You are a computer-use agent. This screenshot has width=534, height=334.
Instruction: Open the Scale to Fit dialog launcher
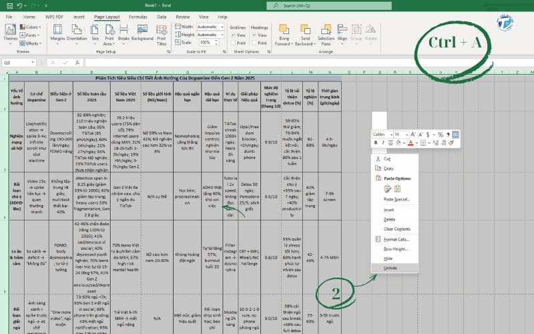click(224, 52)
